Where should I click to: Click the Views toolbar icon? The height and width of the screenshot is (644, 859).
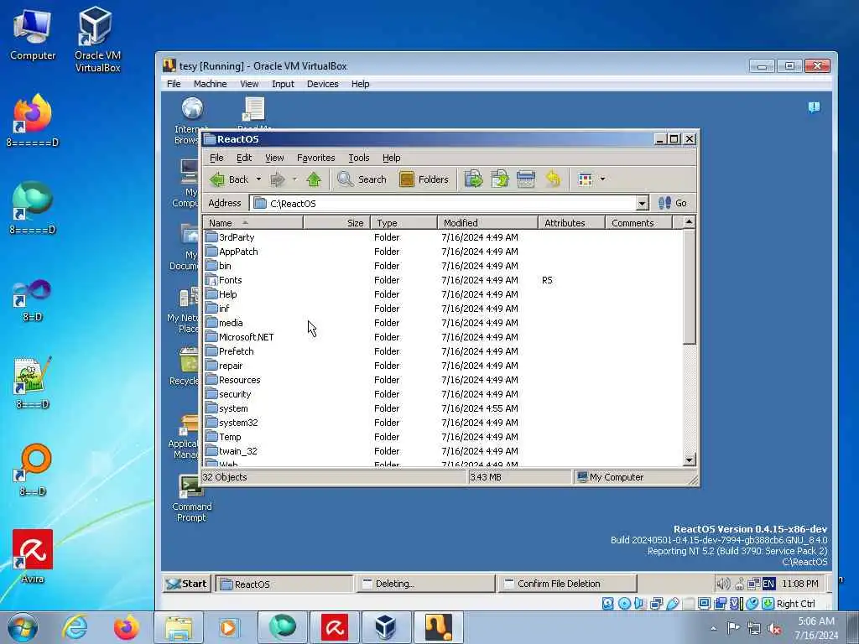pyautogui.click(x=585, y=179)
